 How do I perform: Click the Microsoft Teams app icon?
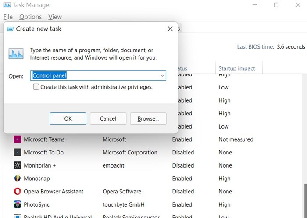[18, 139]
